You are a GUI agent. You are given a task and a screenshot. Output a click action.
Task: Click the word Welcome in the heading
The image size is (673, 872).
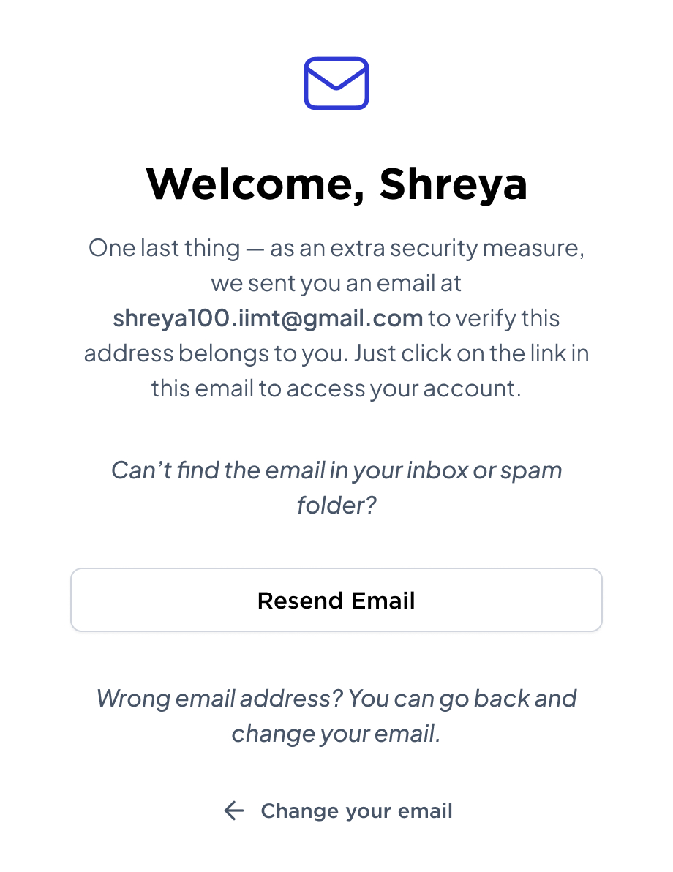pos(256,184)
